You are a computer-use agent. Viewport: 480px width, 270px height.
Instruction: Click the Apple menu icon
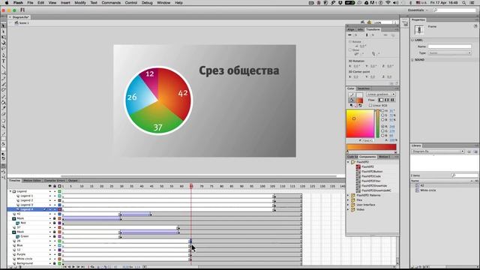[7, 3]
